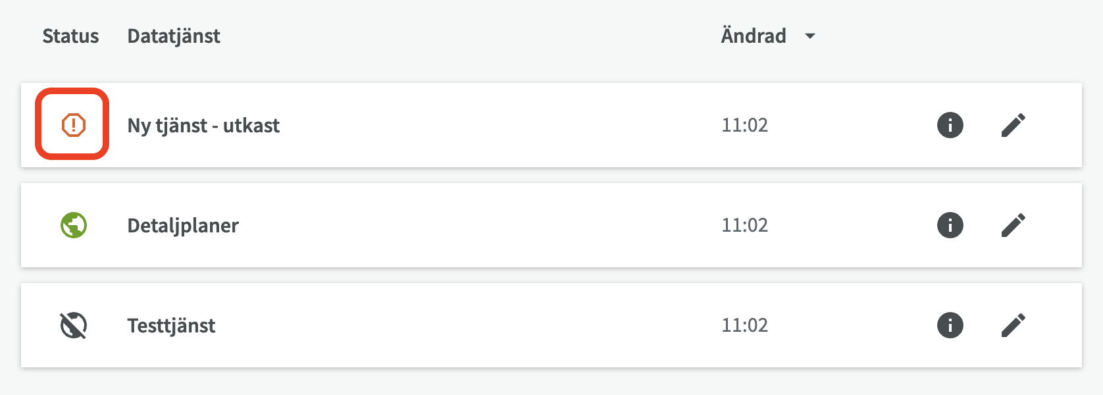Click the orange draft warning status icon
This screenshot has width=1103, height=395.
click(73, 125)
